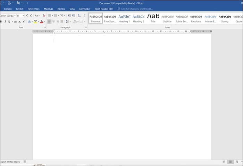Image resolution: width=243 pixels, height=166 pixels.
Task: Go to the Review tab
Action: pos(61,9)
